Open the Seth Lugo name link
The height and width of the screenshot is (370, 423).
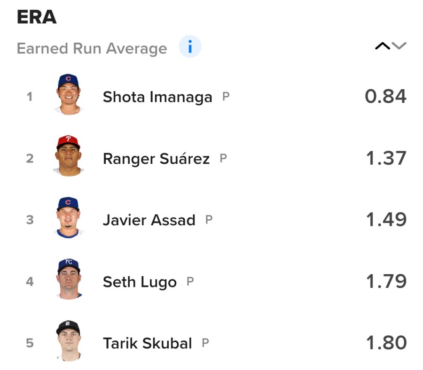click(x=140, y=282)
